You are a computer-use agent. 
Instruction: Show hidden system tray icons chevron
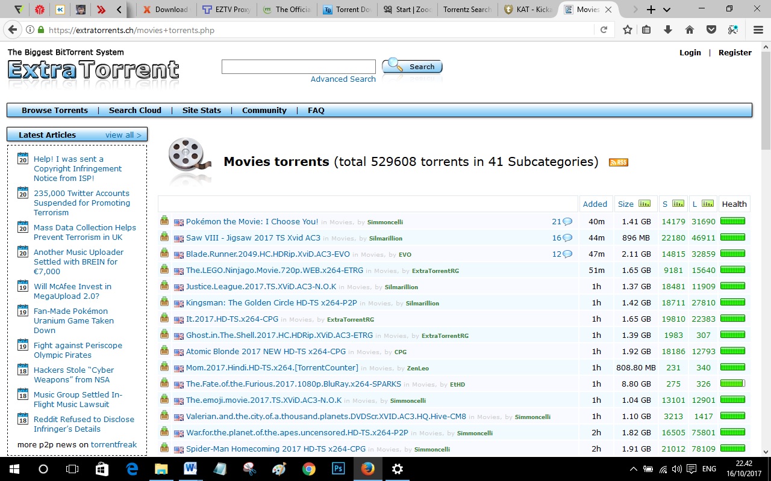(x=633, y=469)
